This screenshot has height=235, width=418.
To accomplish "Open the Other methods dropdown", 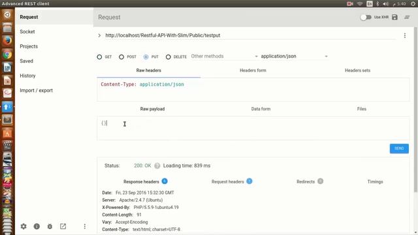I will (x=224, y=56).
